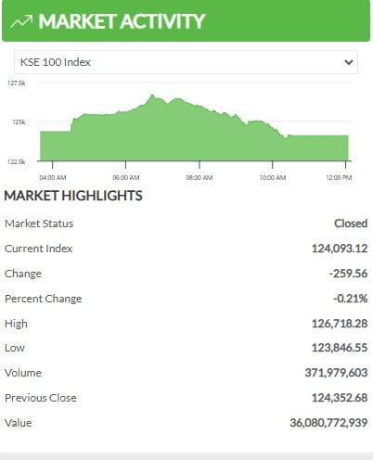Click the trending-up arrow icon in header
Screen dimensions: 373x460
point(21,21)
